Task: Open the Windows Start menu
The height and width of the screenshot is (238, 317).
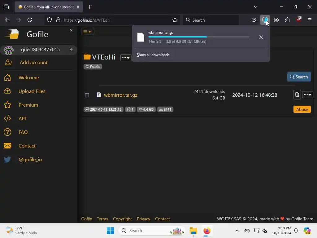Action: [111, 231]
